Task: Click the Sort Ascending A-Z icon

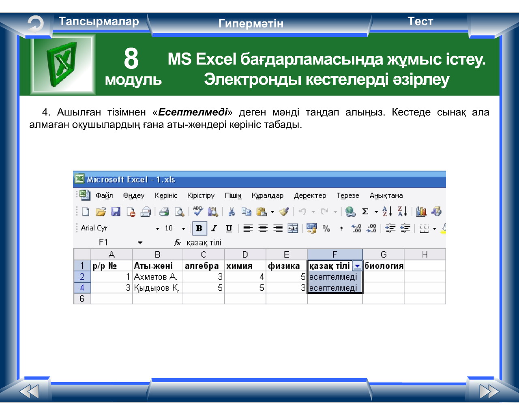Action: (387, 211)
